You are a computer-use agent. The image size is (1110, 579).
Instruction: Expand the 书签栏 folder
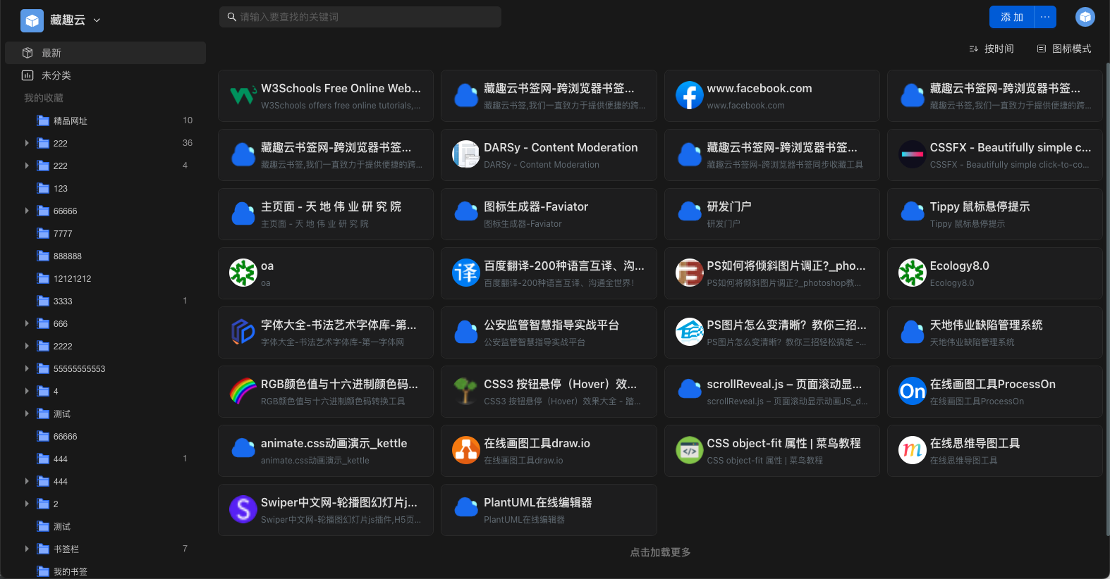tap(27, 549)
